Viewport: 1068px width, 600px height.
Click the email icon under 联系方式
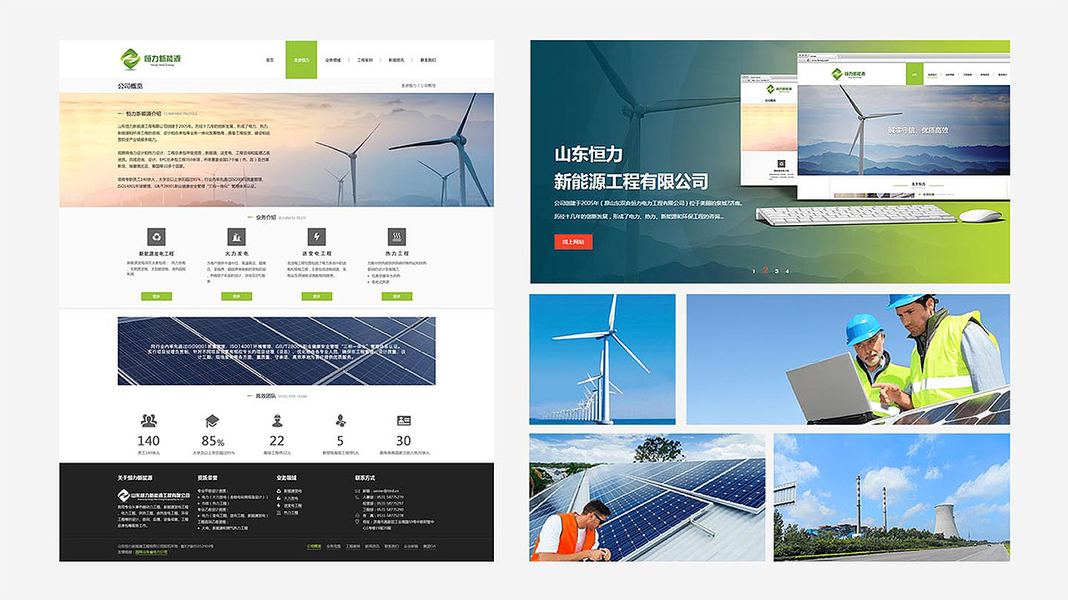pos(357,491)
